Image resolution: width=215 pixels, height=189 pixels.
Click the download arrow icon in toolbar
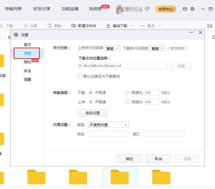tap(2, 26)
